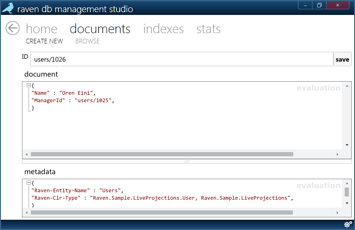This screenshot has height=230, width=355.
Task: Click the document pane scroll left arrow
Action: coord(27,154)
